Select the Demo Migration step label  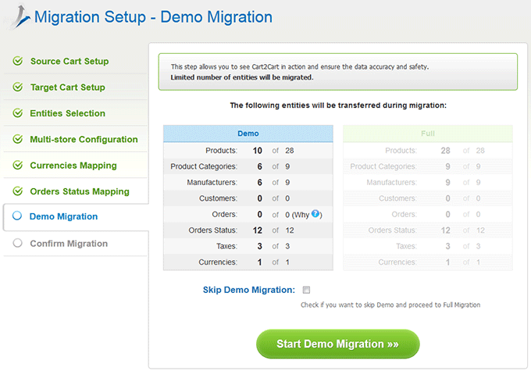63,216
